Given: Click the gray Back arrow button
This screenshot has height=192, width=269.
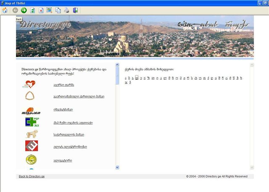Looking at the screenshot, I should pyautogui.click(x=15, y=10).
